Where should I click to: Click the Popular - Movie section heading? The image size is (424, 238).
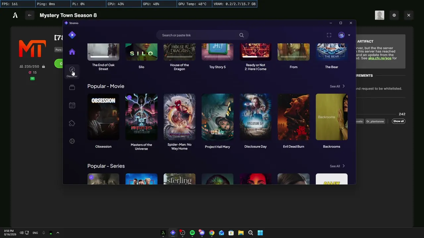click(106, 86)
